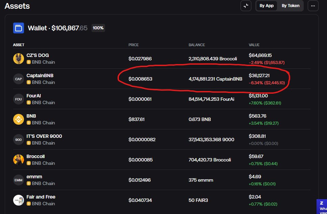Open the BNB asset name

31,116
